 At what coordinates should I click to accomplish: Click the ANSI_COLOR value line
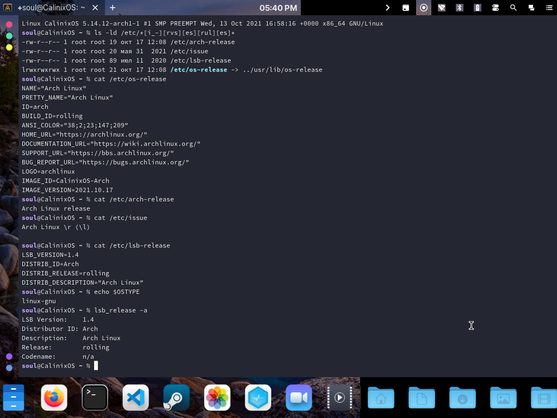75,125
